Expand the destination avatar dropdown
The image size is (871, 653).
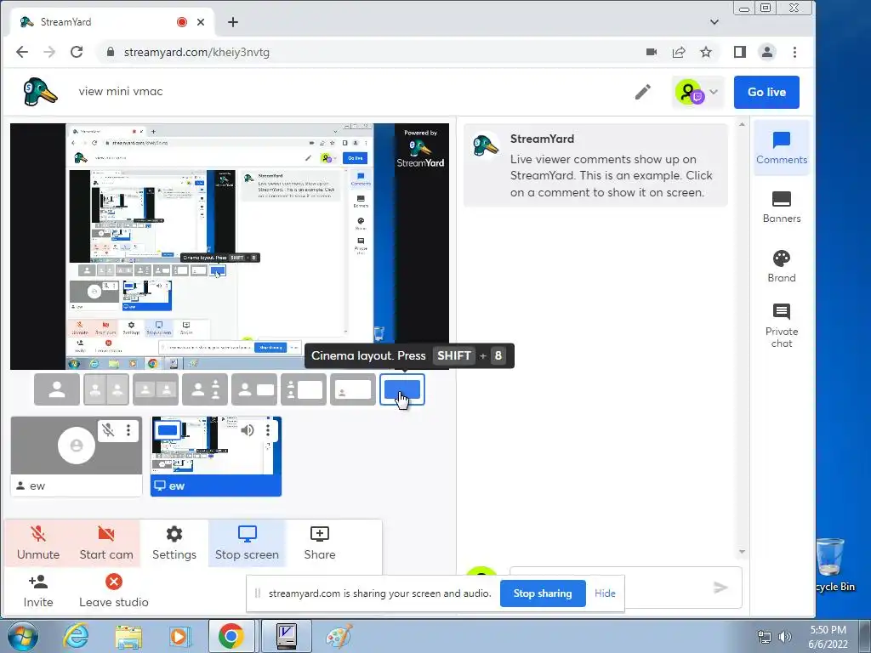[697, 92]
